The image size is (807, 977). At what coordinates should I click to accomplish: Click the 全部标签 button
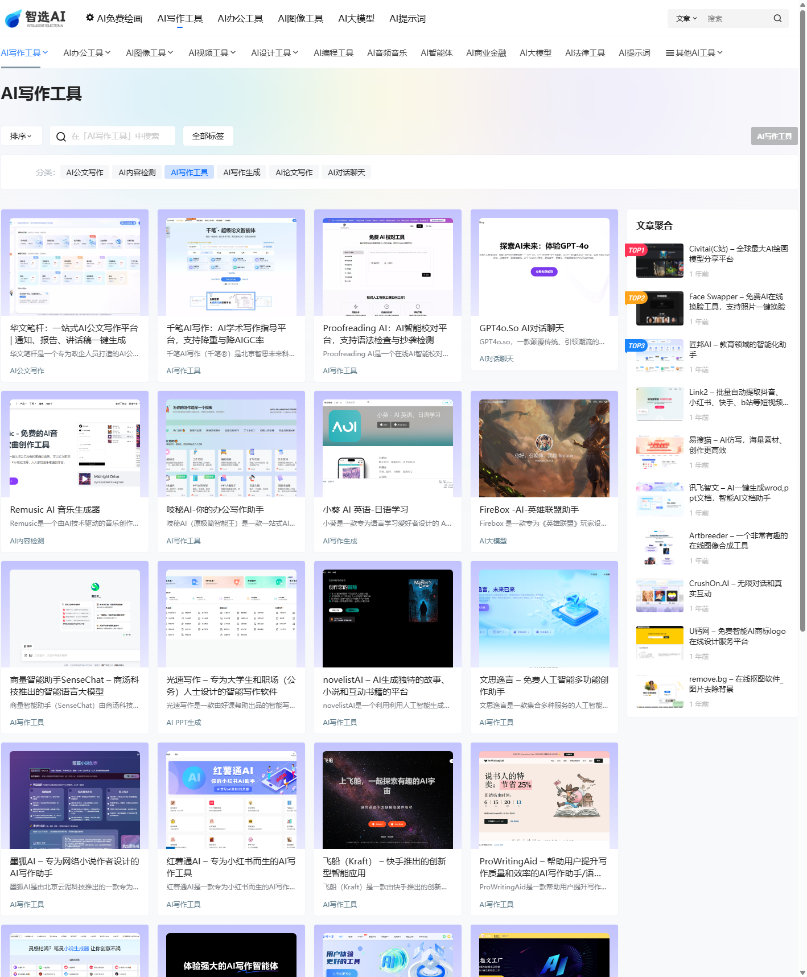click(208, 136)
